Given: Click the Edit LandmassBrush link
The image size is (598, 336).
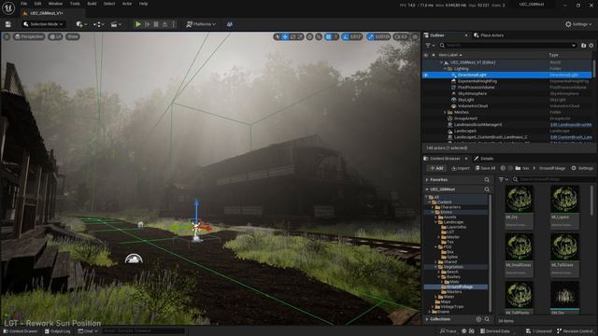Looking at the screenshot, I should [571, 124].
